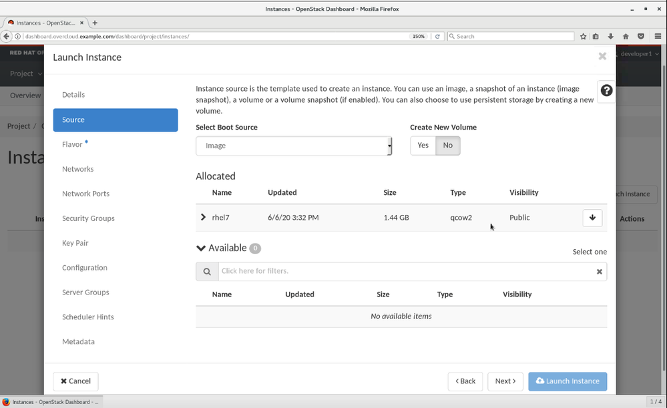The height and width of the screenshot is (408, 667).
Task: Go to the Key Pair step
Action: coord(75,243)
